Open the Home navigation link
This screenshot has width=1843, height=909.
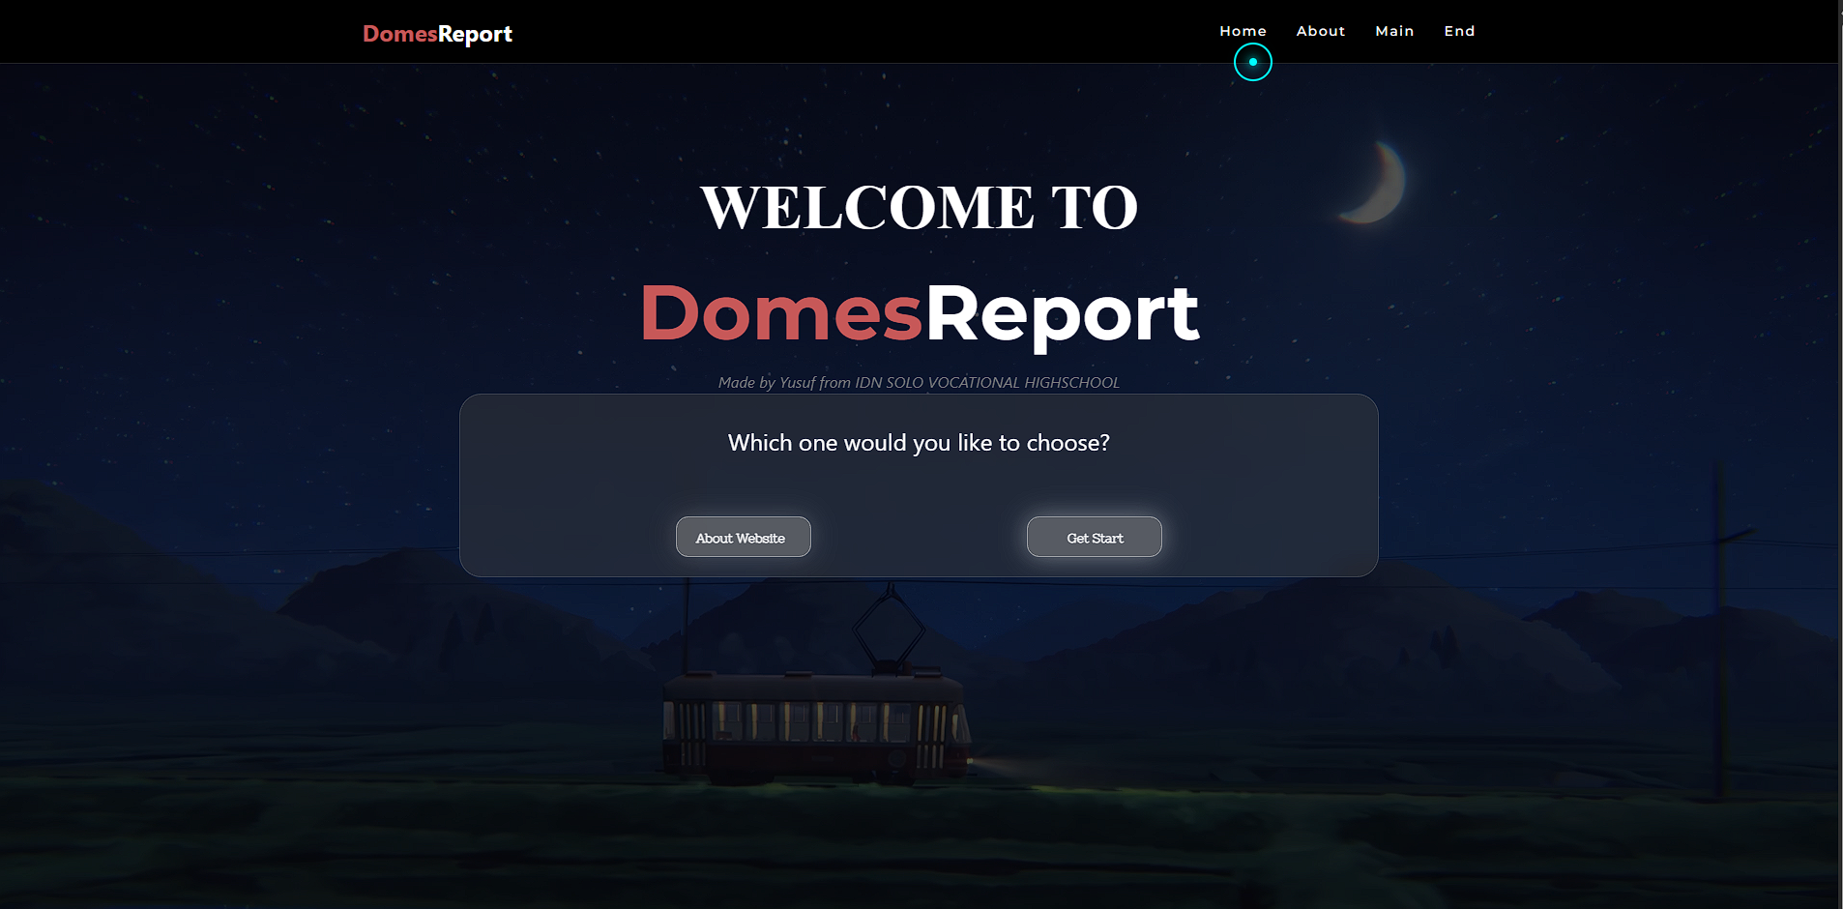click(x=1243, y=31)
